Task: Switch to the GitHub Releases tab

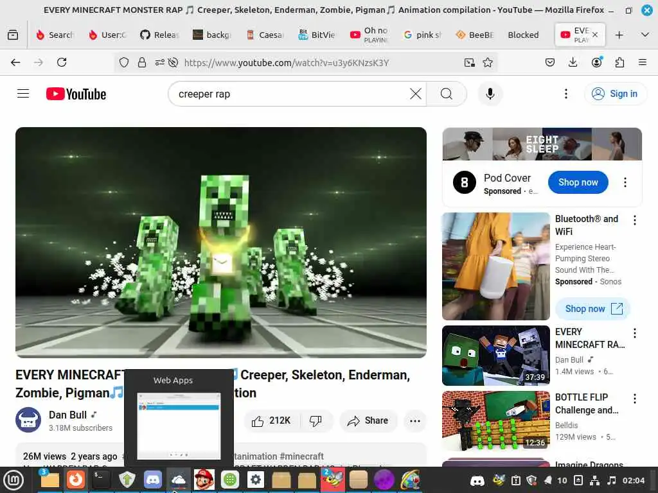Action: [x=159, y=35]
